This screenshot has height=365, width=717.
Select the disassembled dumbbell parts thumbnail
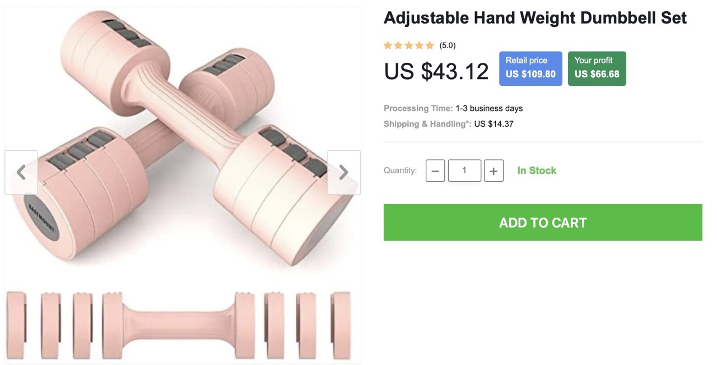click(x=183, y=325)
